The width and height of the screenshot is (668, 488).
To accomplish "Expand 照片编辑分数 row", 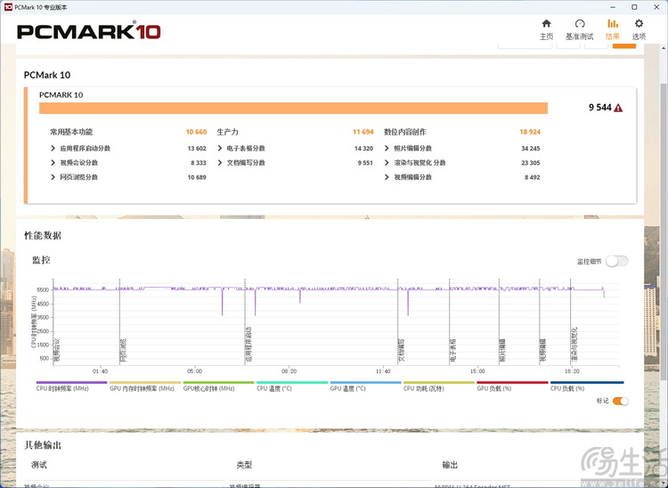I will click(387, 148).
